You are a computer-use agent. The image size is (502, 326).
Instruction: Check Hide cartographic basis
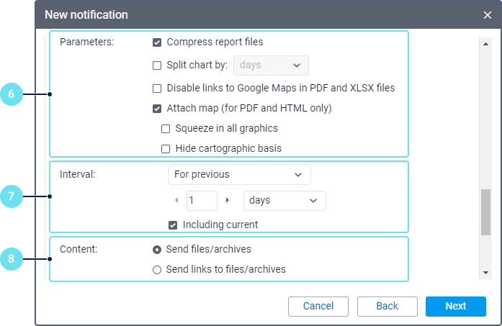[166, 149]
